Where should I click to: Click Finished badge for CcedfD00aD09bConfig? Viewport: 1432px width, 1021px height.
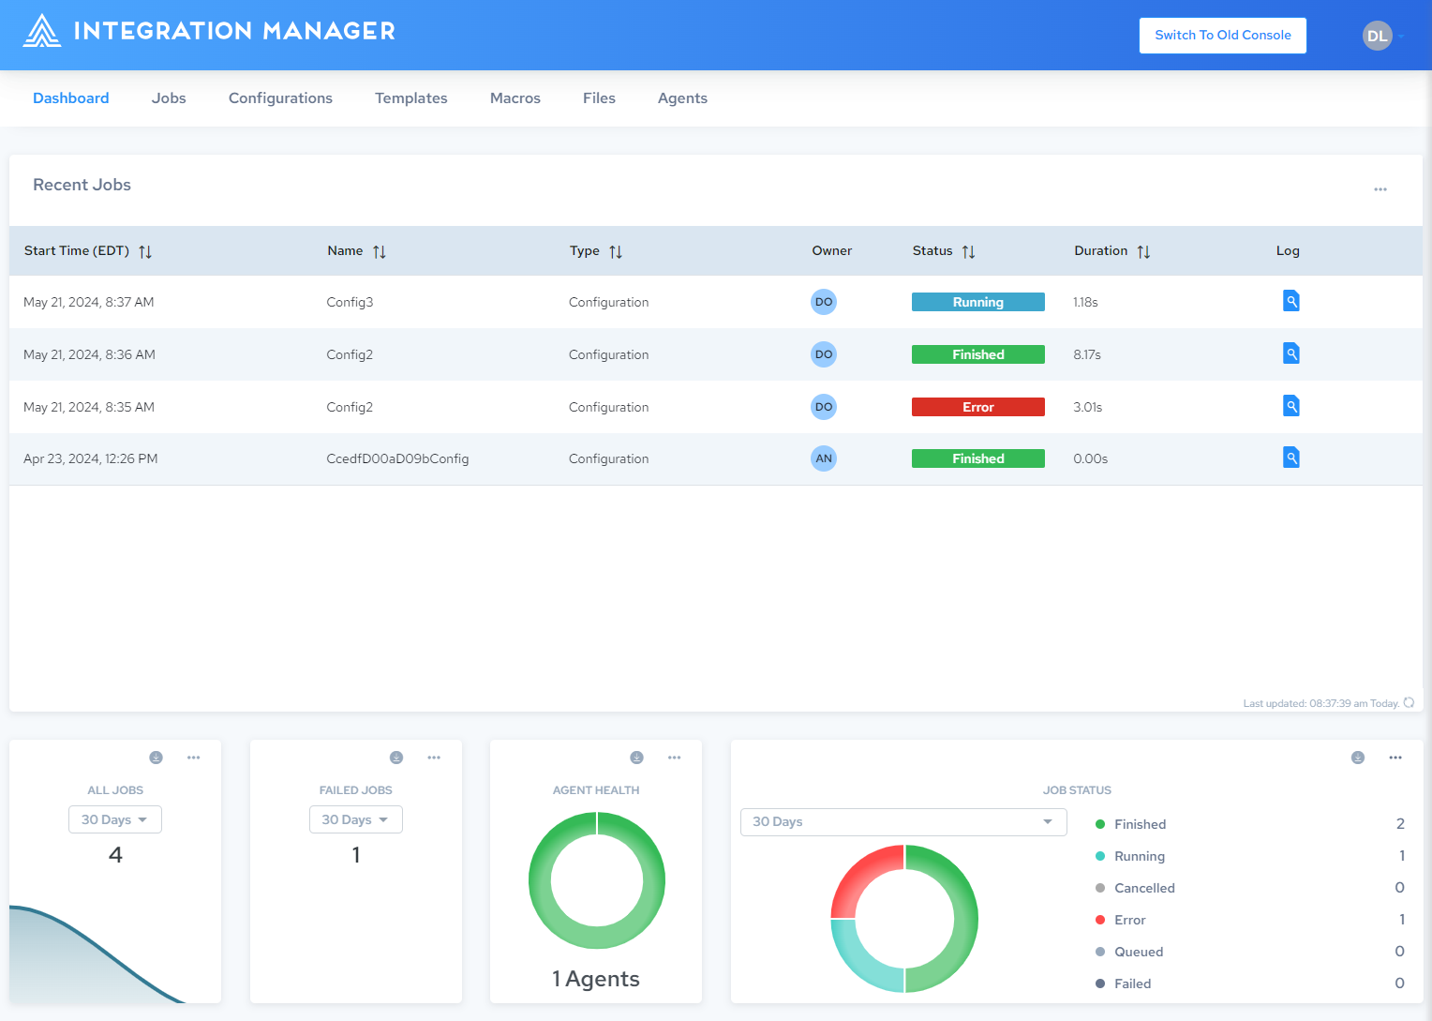978,458
